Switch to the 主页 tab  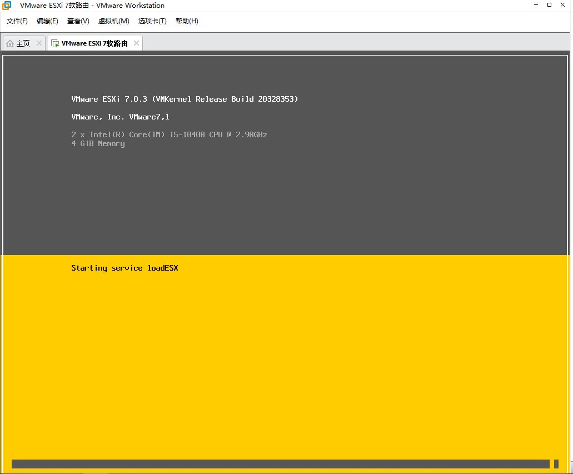click(24, 43)
